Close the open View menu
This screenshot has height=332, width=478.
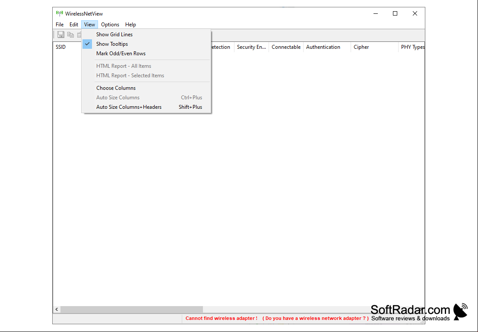point(90,24)
